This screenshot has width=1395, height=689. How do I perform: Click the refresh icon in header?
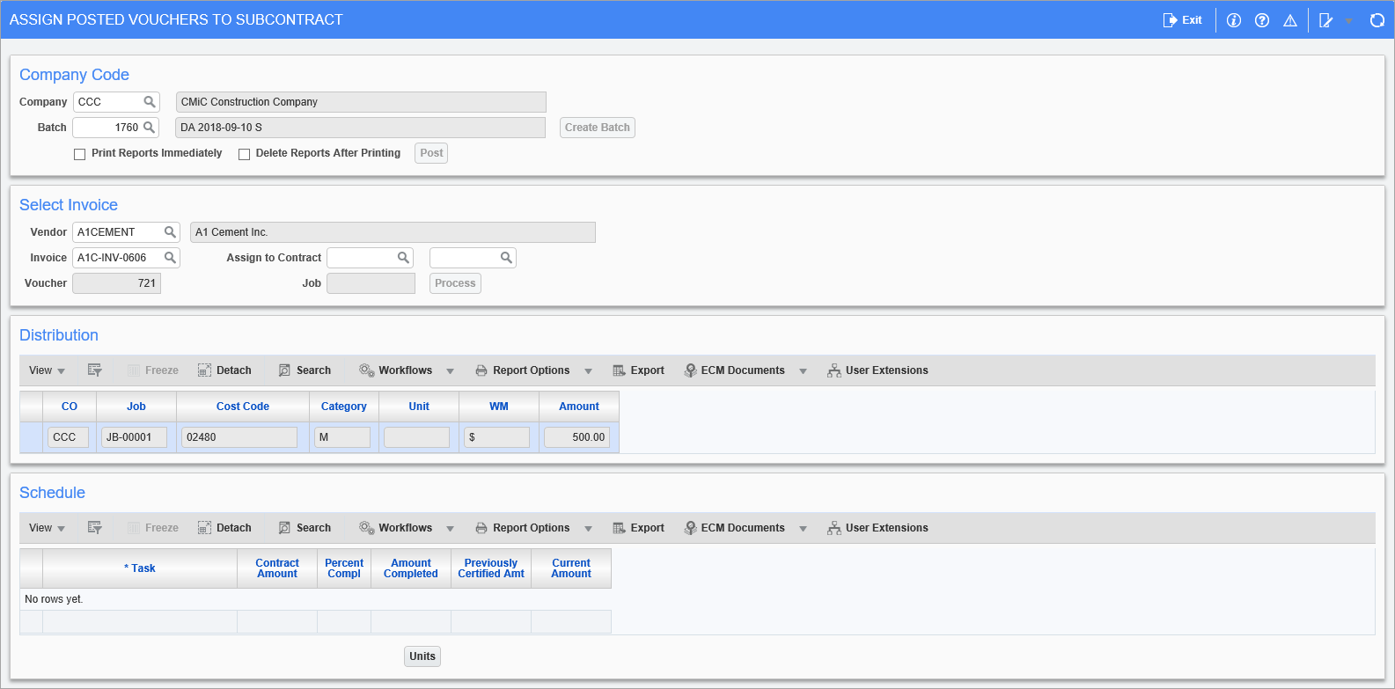point(1377,20)
